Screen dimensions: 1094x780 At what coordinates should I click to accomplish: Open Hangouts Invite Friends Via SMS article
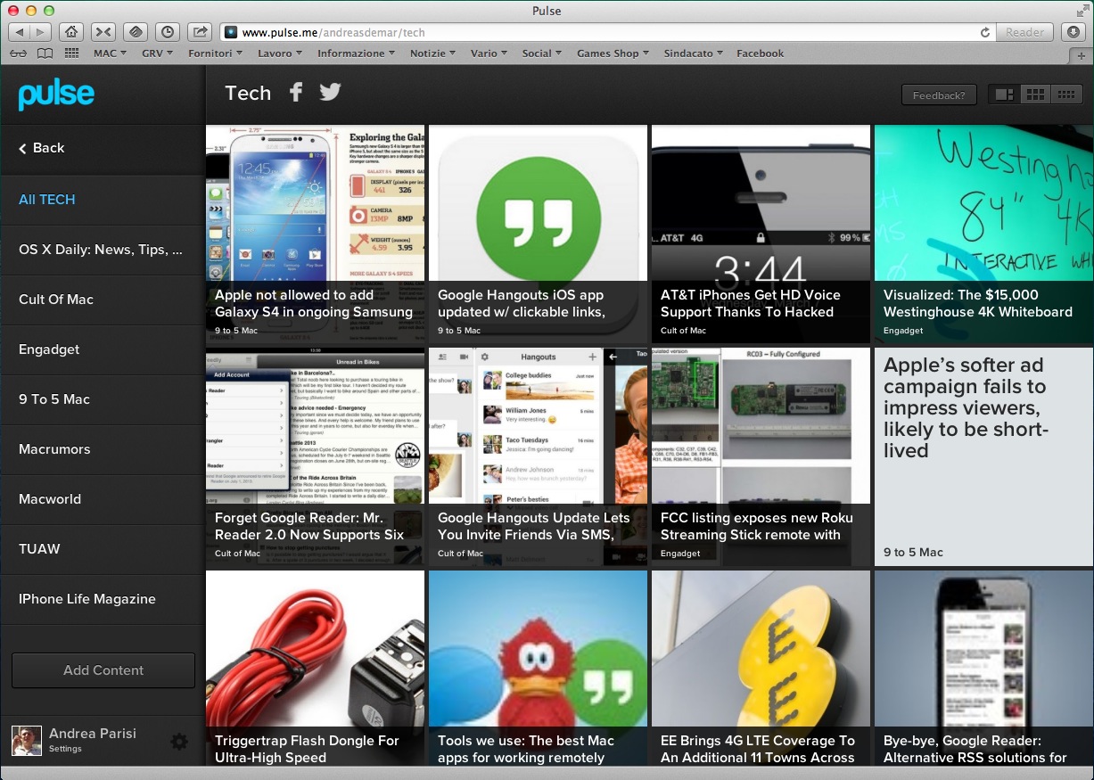pyautogui.click(x=539, y=457)
